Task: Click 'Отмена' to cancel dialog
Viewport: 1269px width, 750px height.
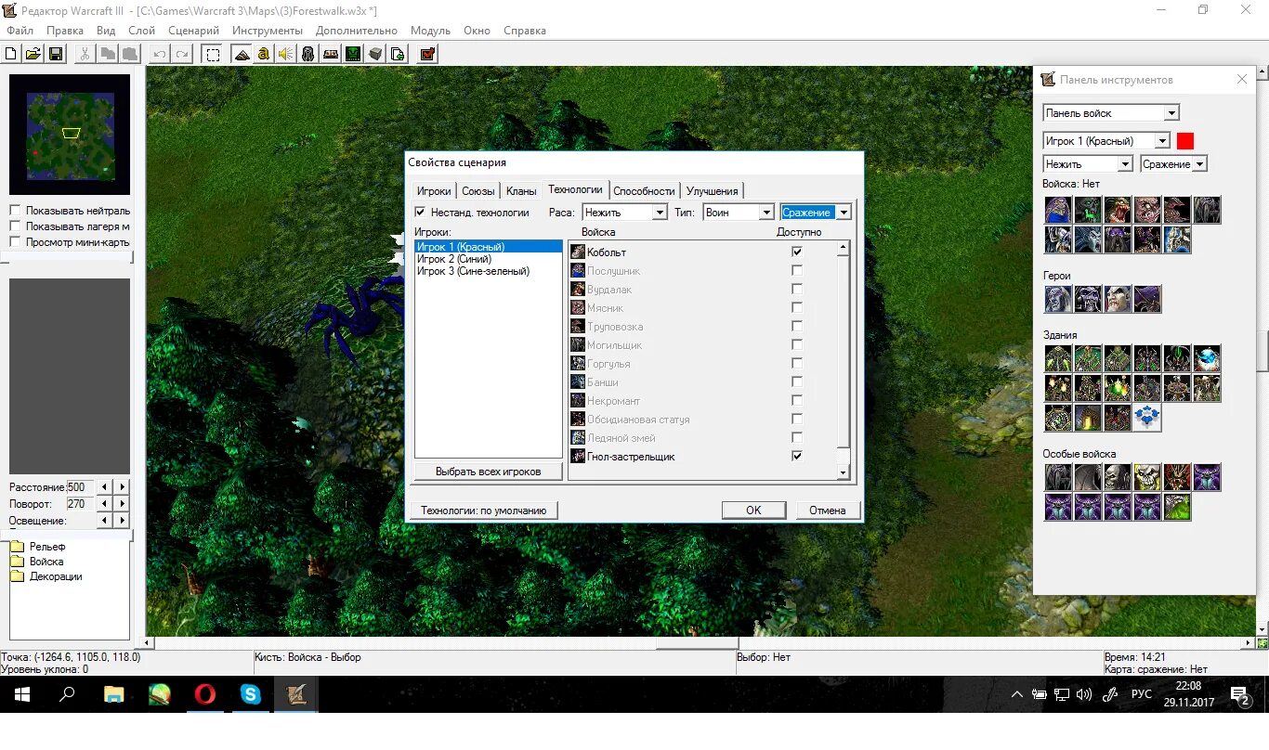Action: 827,511
